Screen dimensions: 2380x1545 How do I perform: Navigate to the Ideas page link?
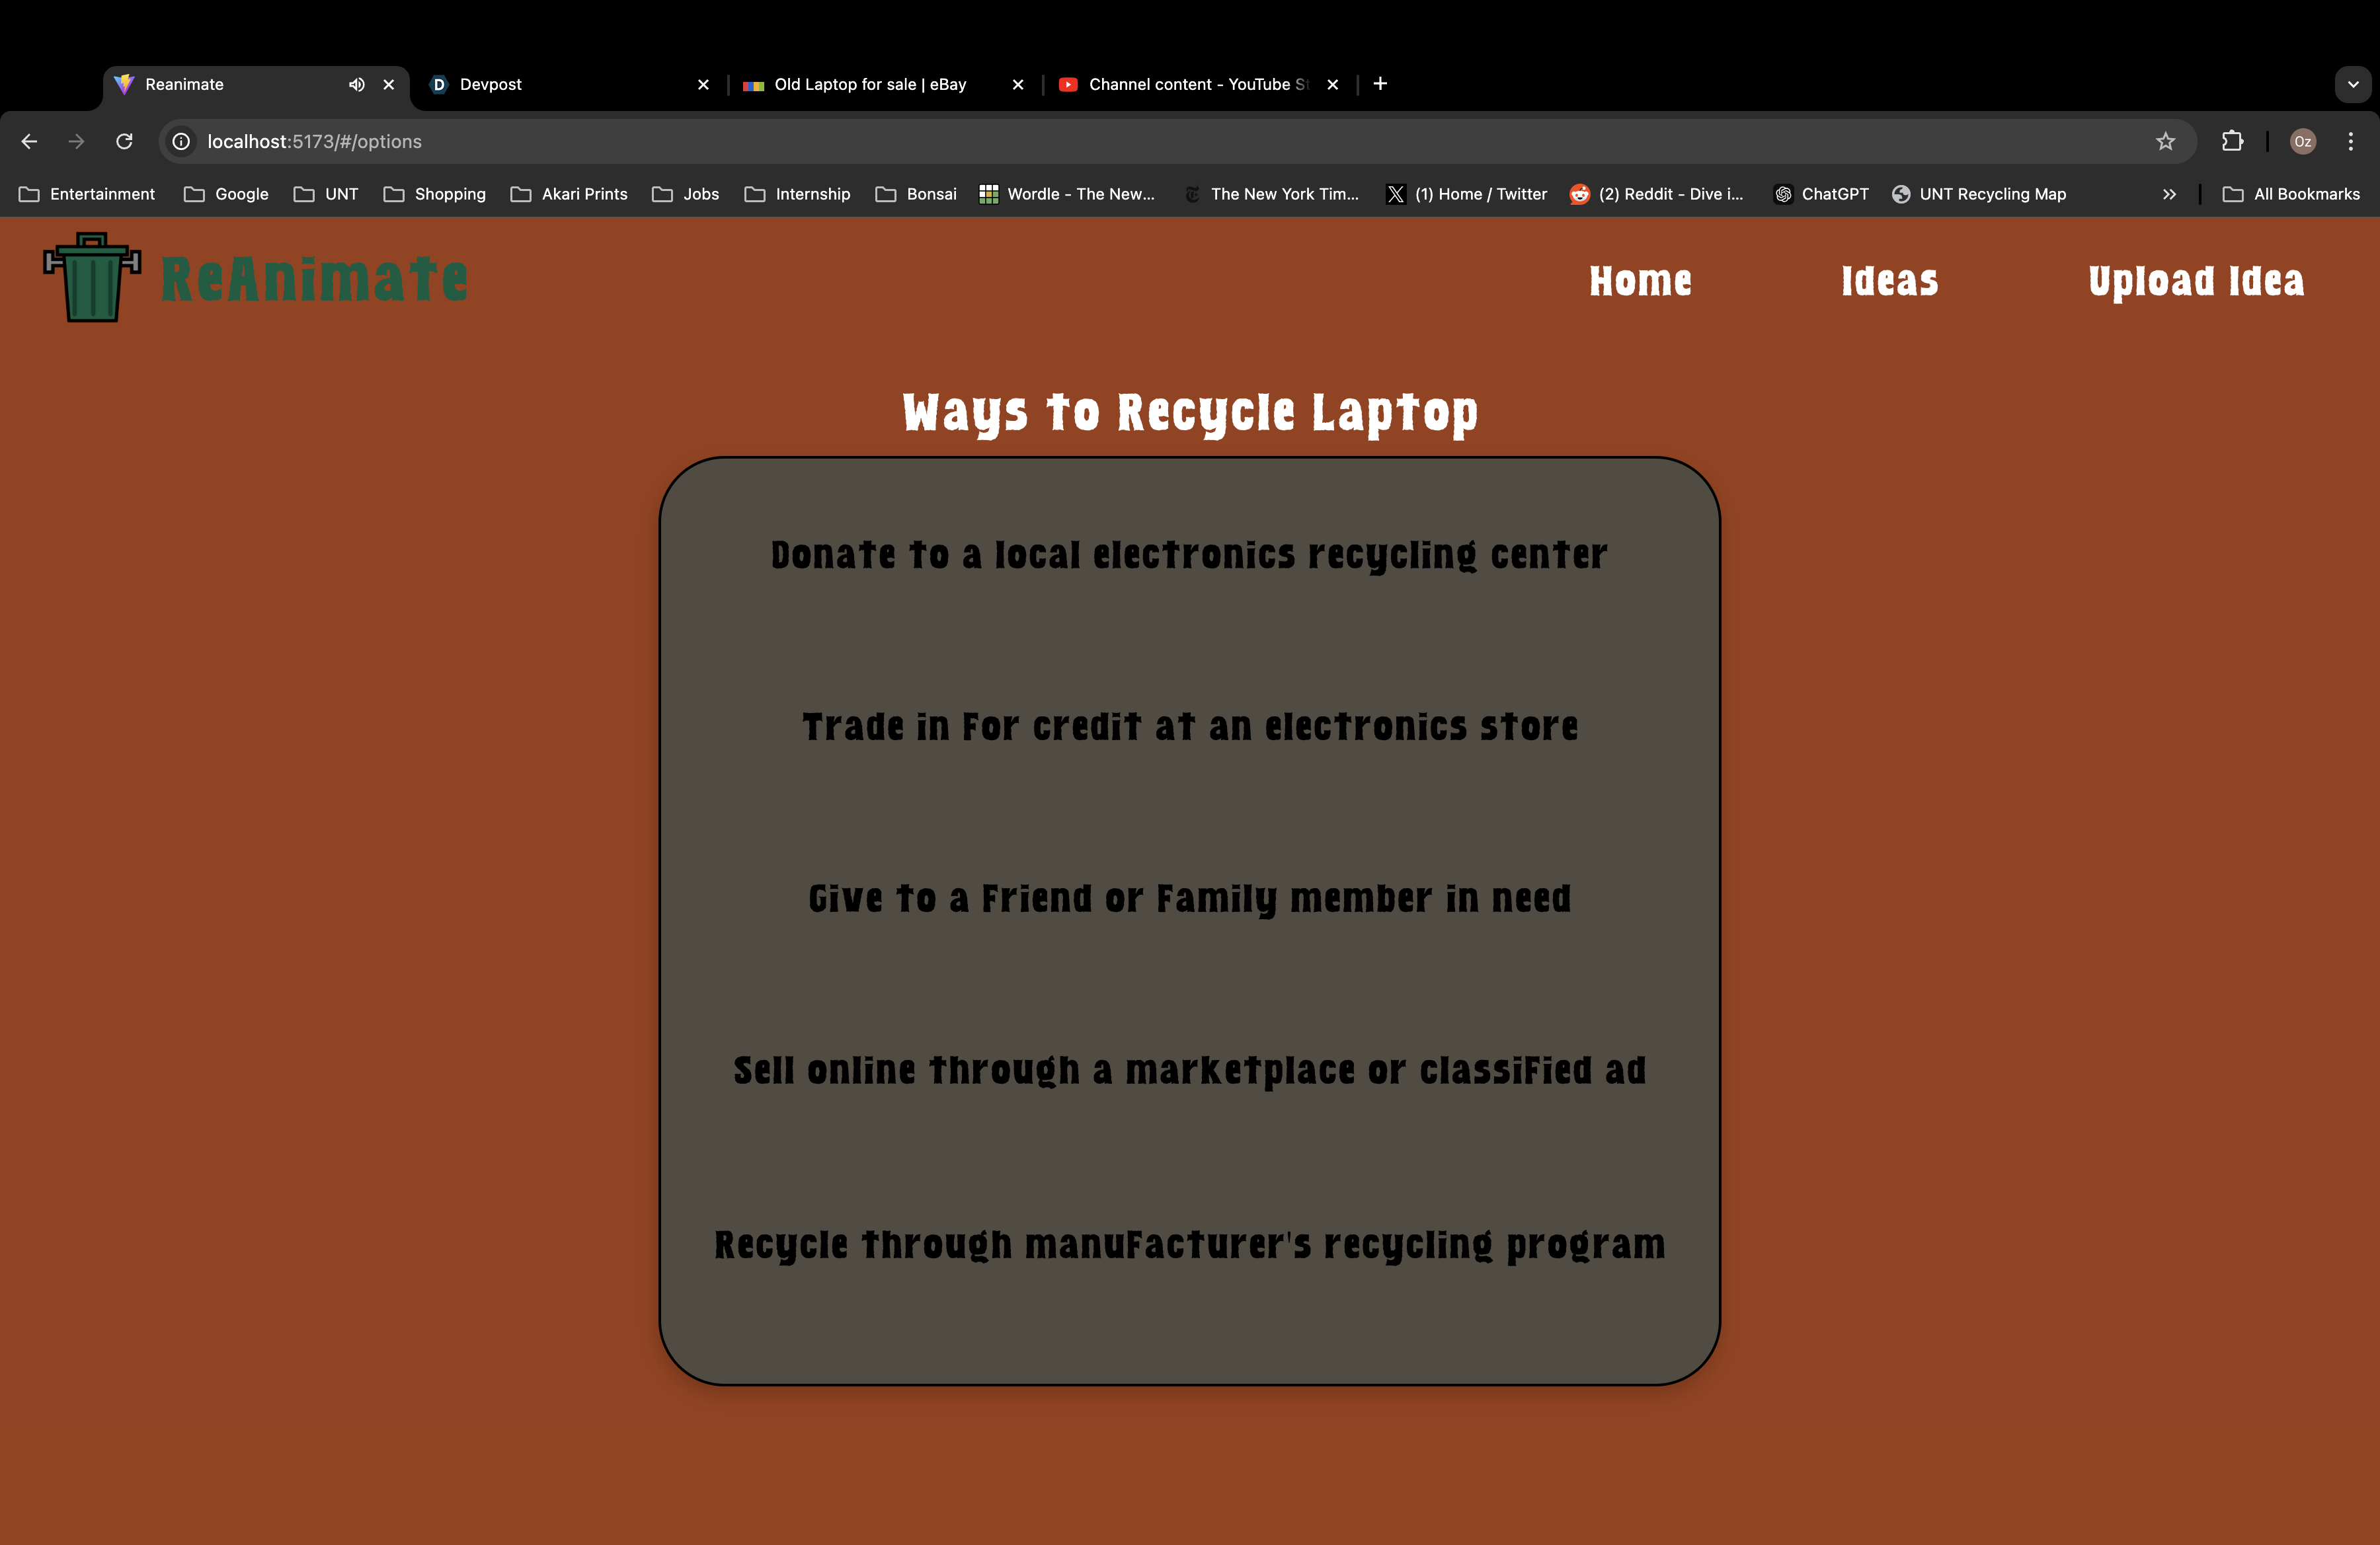(1889, 281)
